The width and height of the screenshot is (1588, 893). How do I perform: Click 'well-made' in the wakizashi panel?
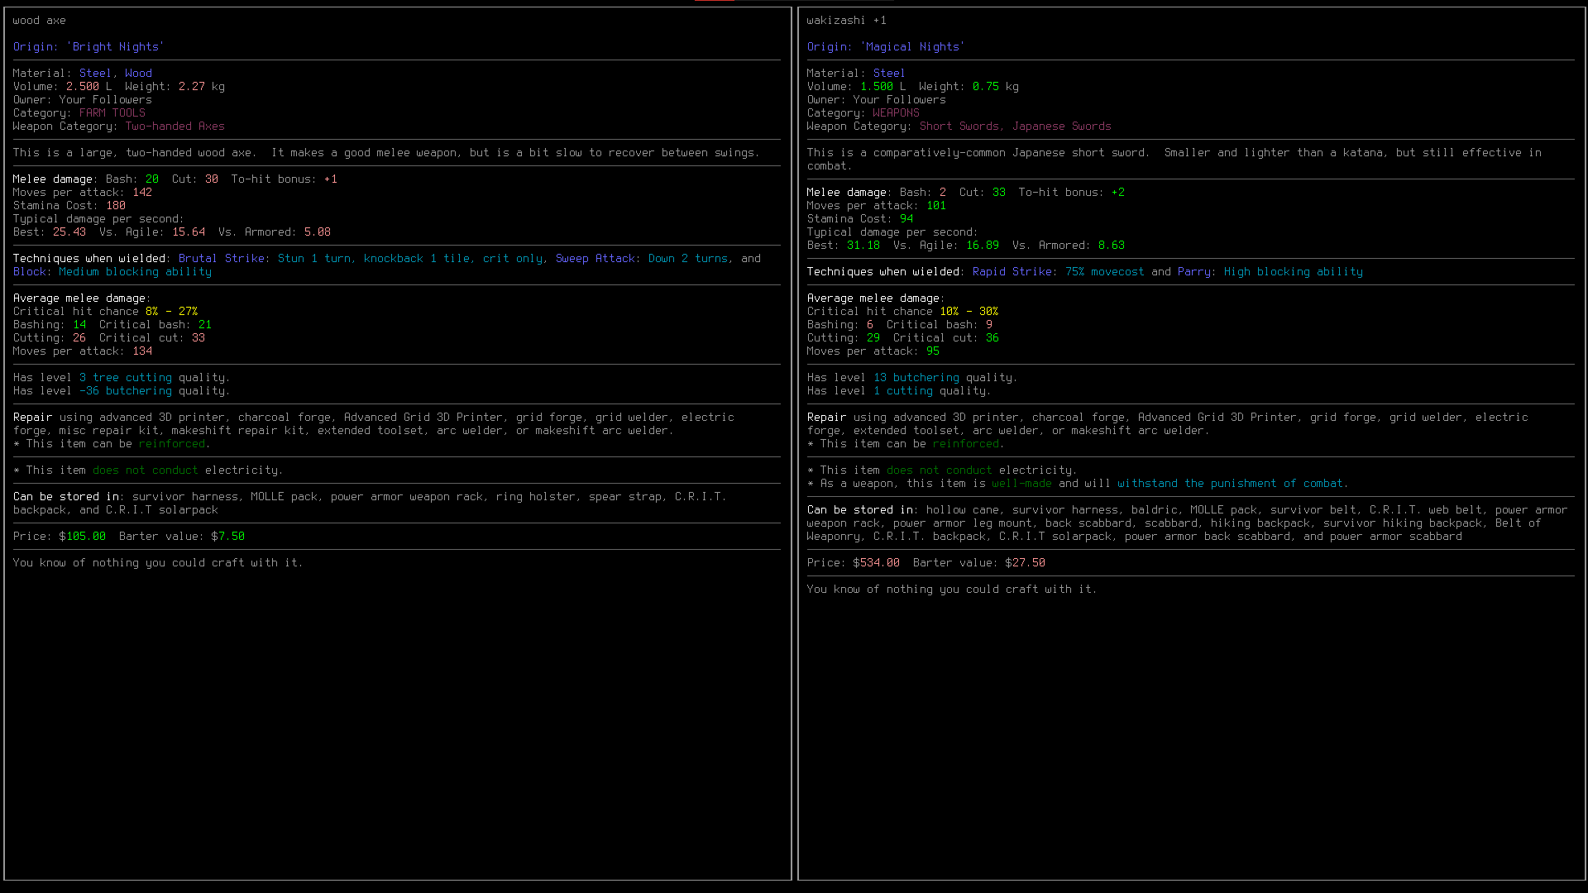1021,484
